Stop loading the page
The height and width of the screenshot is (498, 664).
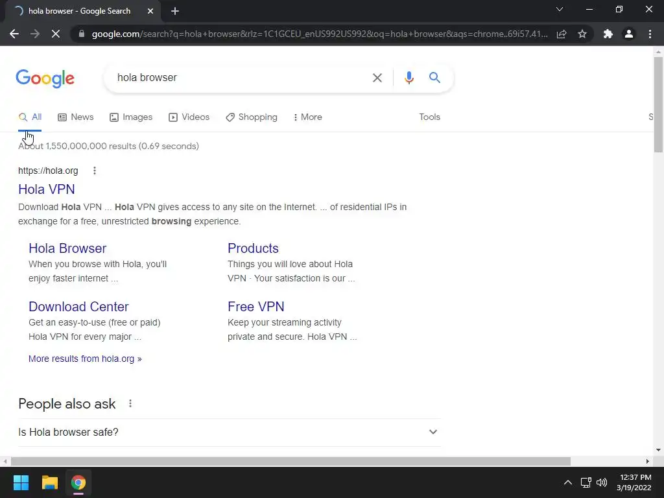[56, 34]
